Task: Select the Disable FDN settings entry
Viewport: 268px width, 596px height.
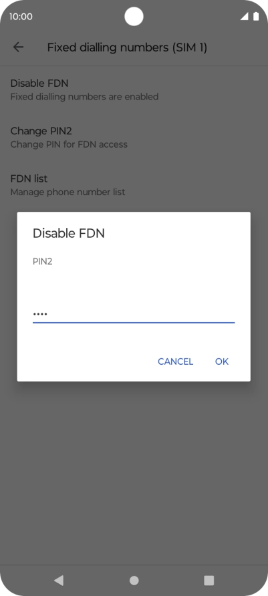Action: click(x=134, y=90)
